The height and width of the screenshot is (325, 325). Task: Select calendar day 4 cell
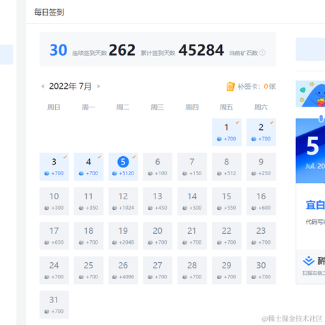click(88, 167)
